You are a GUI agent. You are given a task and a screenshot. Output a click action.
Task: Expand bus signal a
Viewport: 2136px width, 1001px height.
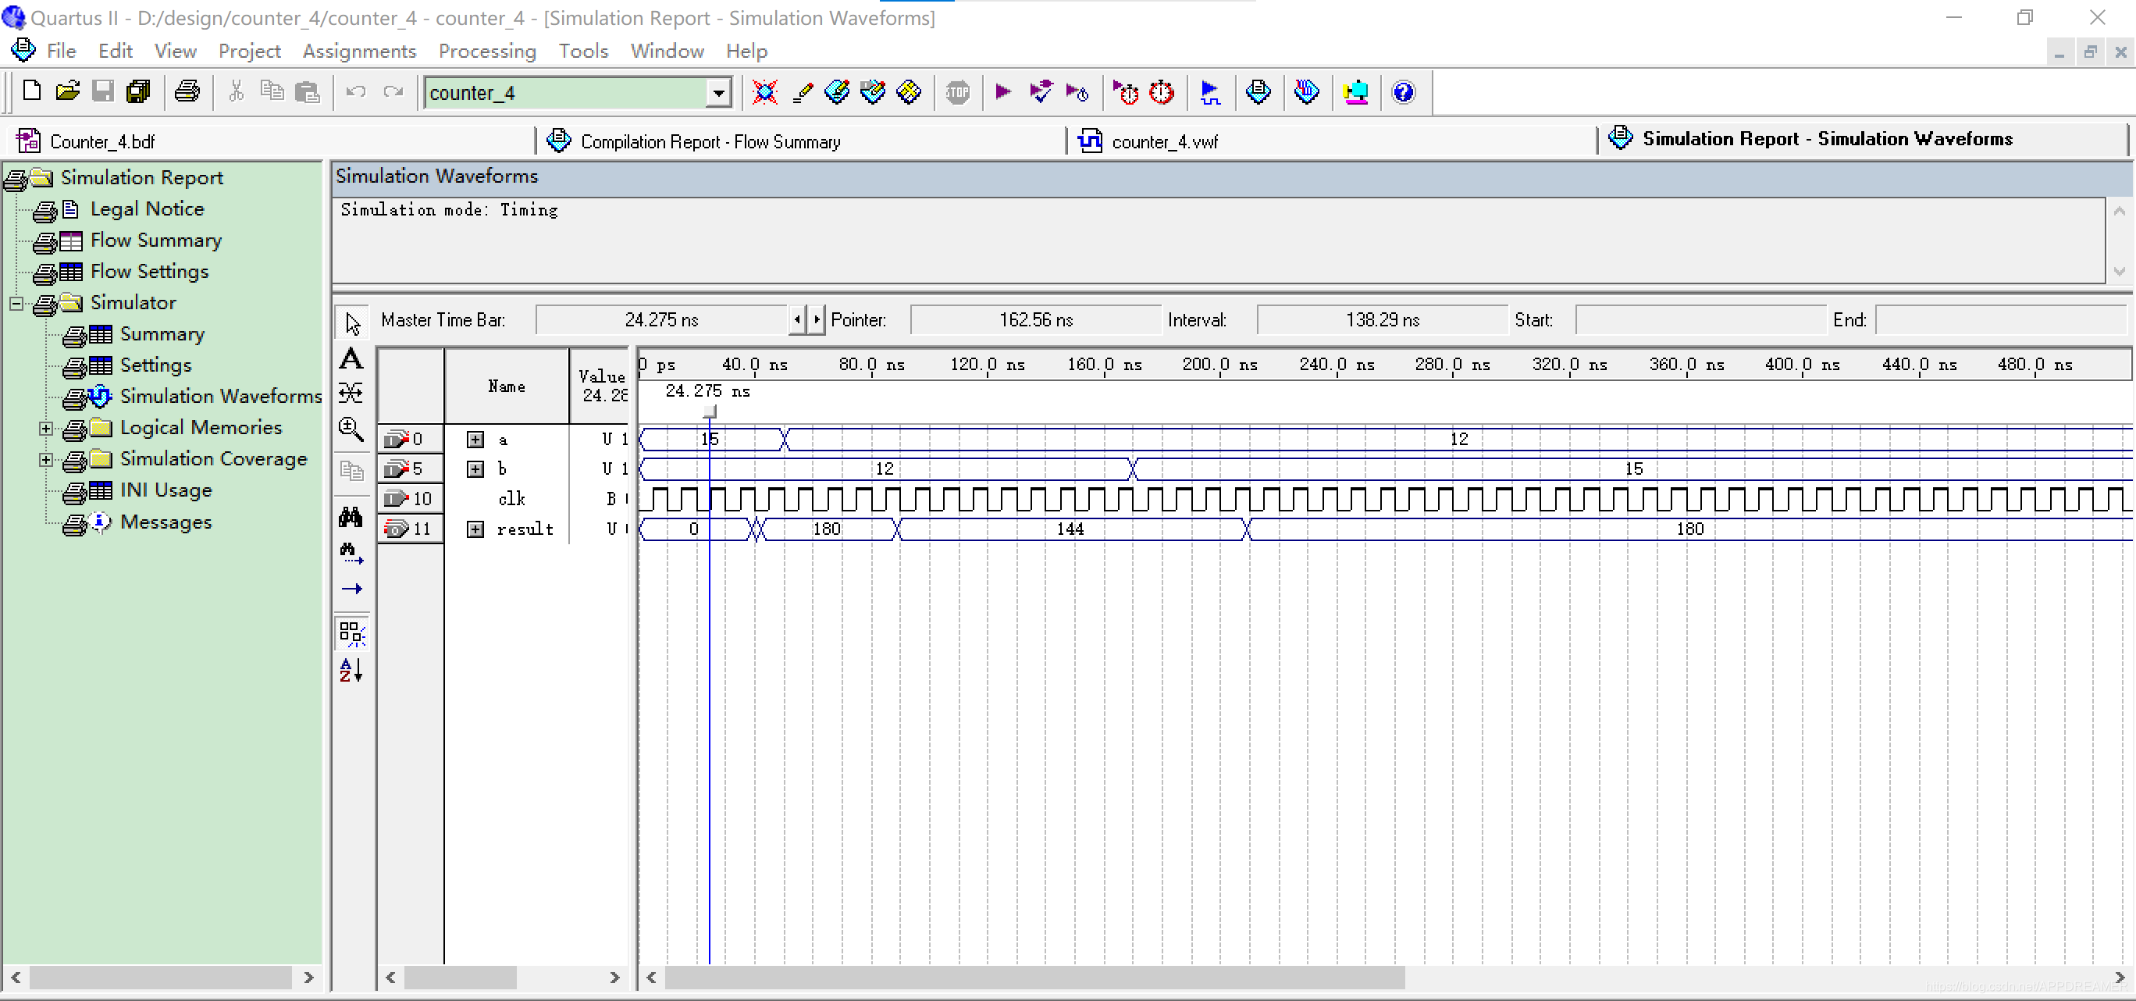(x=475, y=440)
